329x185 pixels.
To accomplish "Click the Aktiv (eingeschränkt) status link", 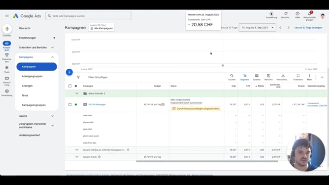I will tap(180, 100).
